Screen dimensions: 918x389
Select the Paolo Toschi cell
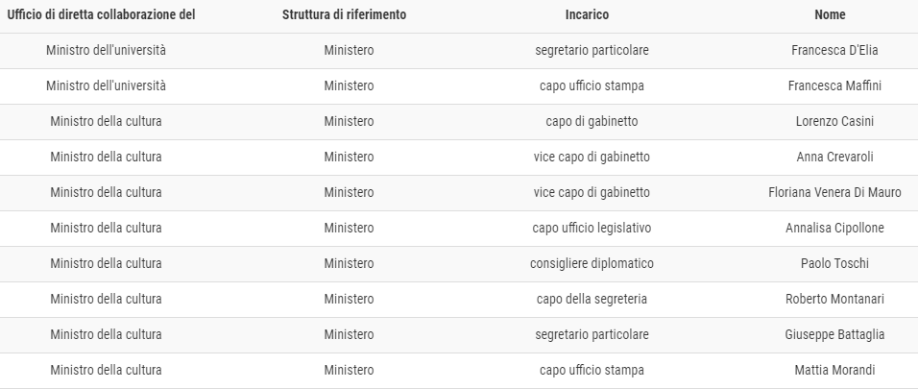click(834, 263)
